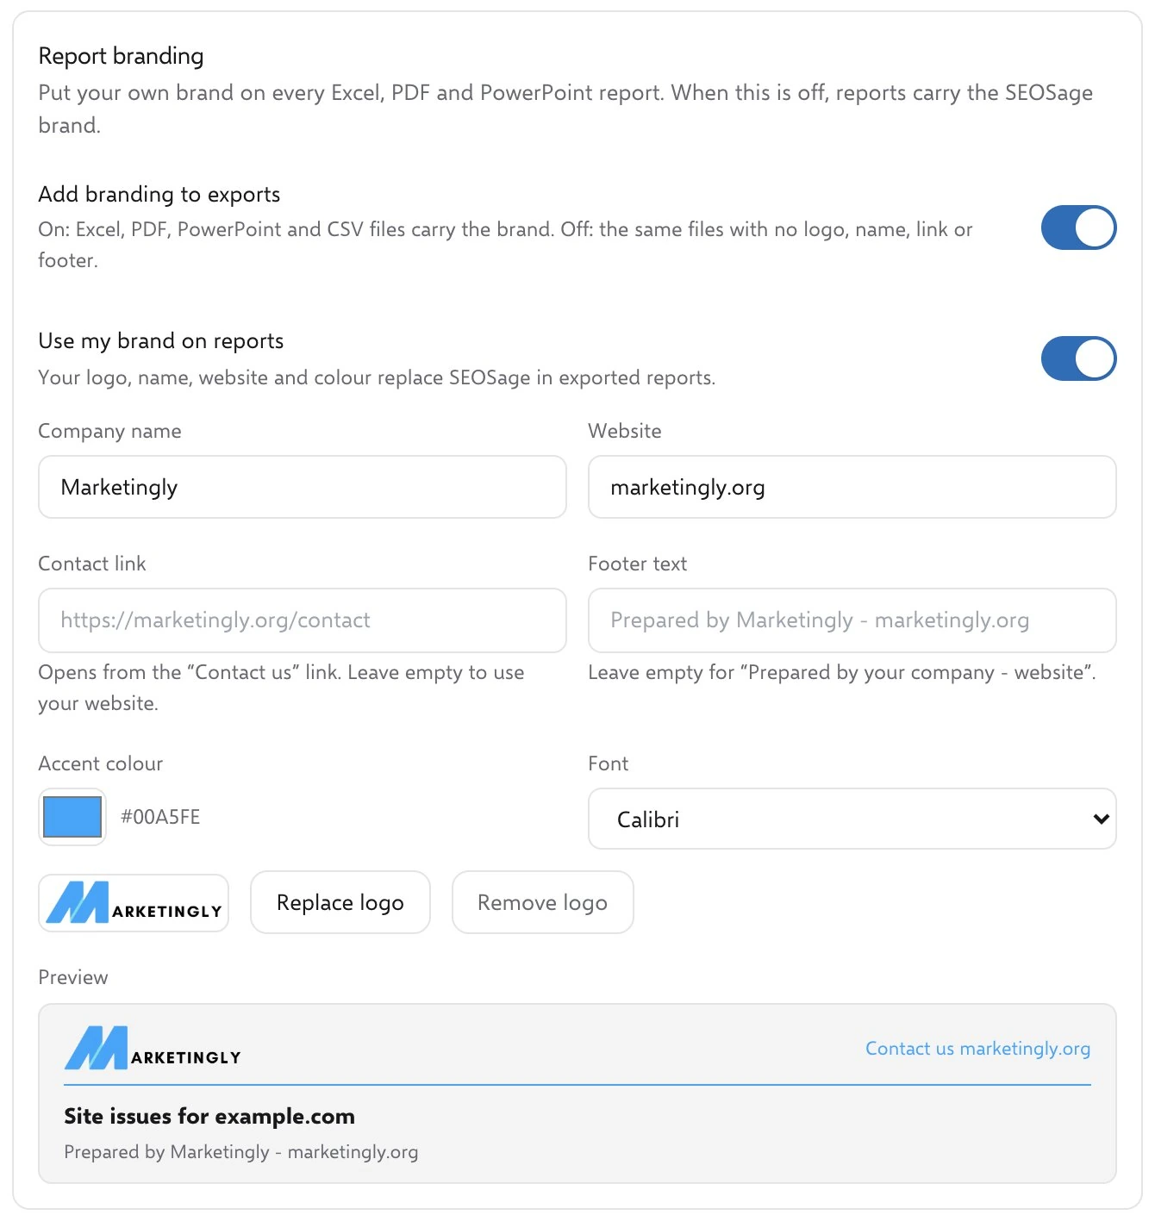Screen dimensions: 1155x1215
Task: Click the 'Company name' field label
Action: 110,431
